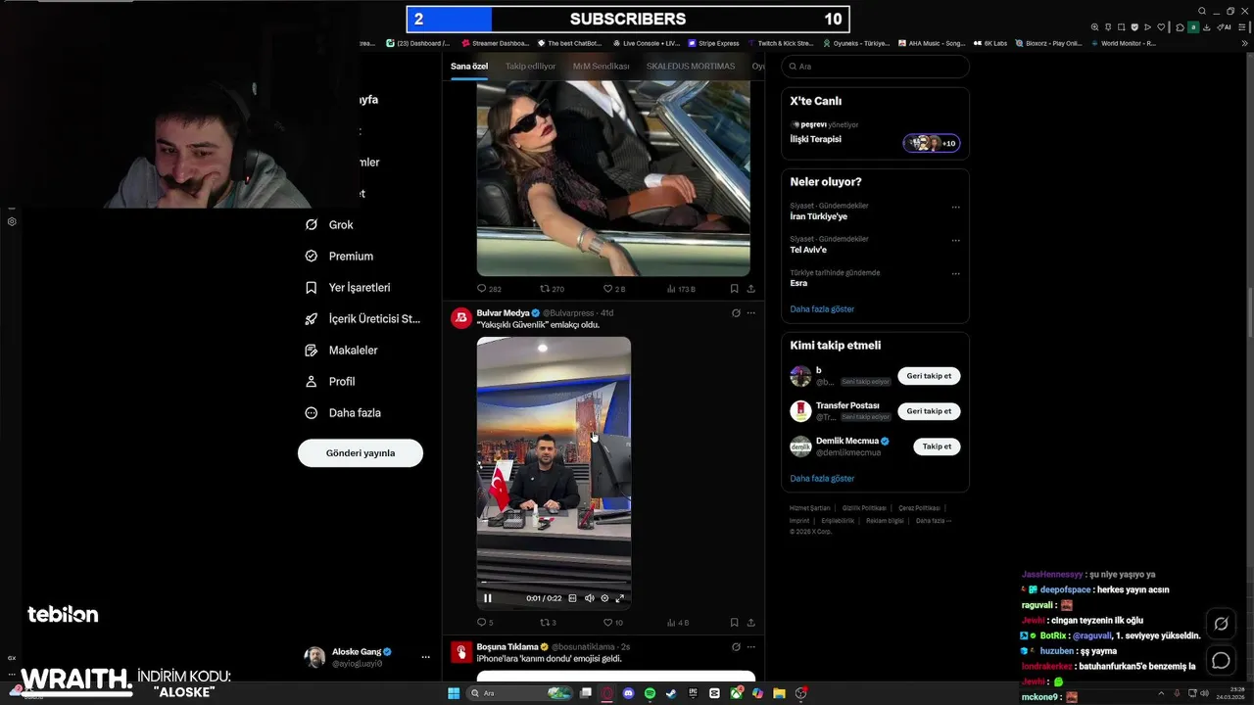Open browser extensions icon
Image resolution: width=1254 pixels, height=705 pixels.
[x=1180, y=27]
